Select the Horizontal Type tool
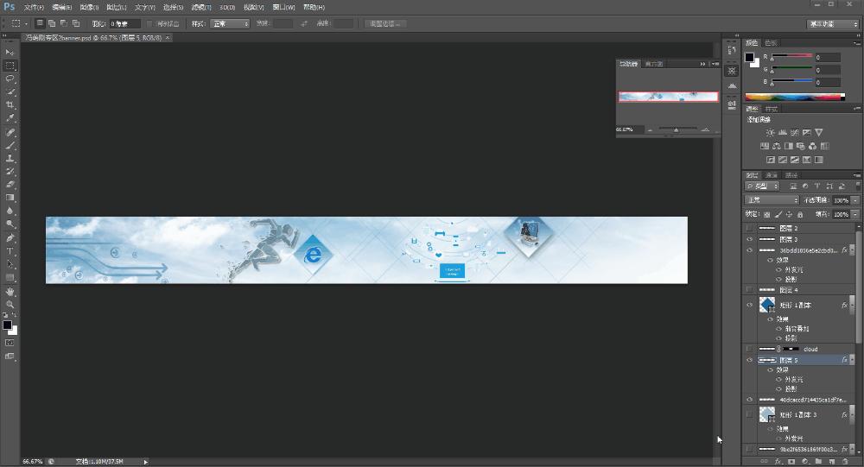 [10, 252]
